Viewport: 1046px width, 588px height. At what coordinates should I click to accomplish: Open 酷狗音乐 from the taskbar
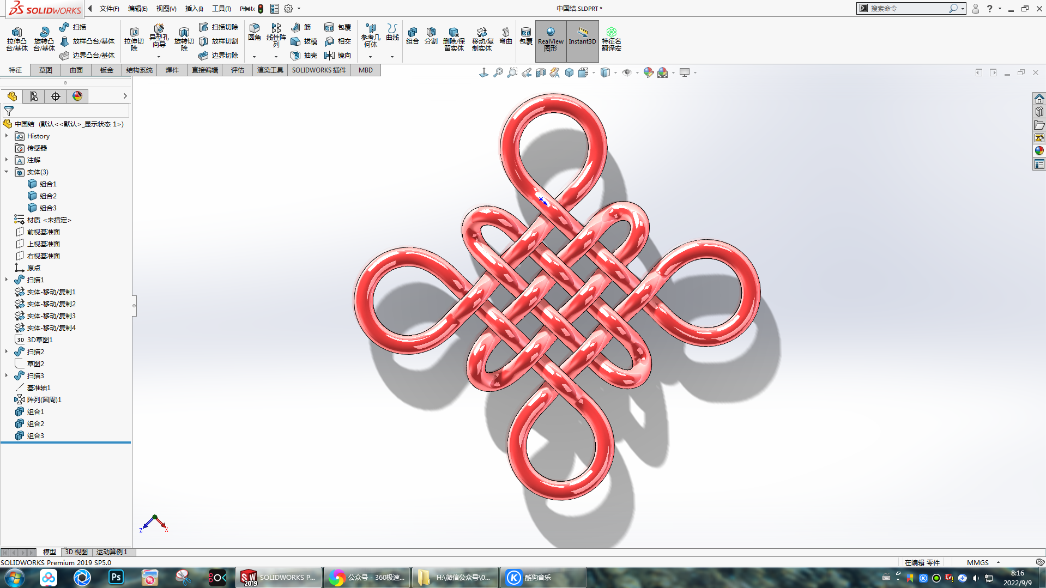point(543,578)
